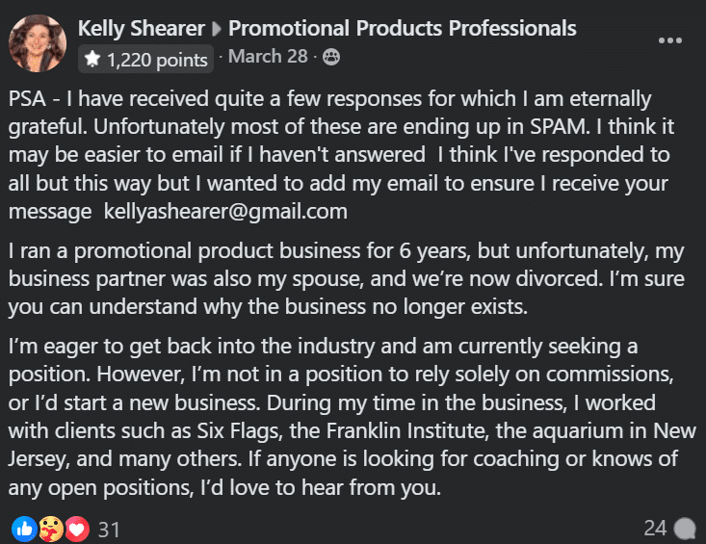The height and width of the screenshot is (544, 706).
Task: Click the 1,220 points badge
Action: 145,59
